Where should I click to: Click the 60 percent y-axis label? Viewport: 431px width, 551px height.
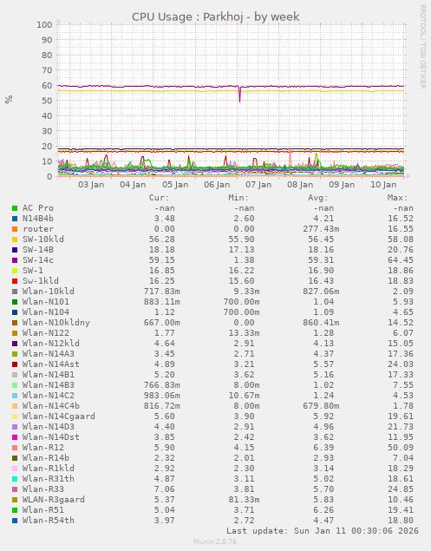tap(47, 85)
